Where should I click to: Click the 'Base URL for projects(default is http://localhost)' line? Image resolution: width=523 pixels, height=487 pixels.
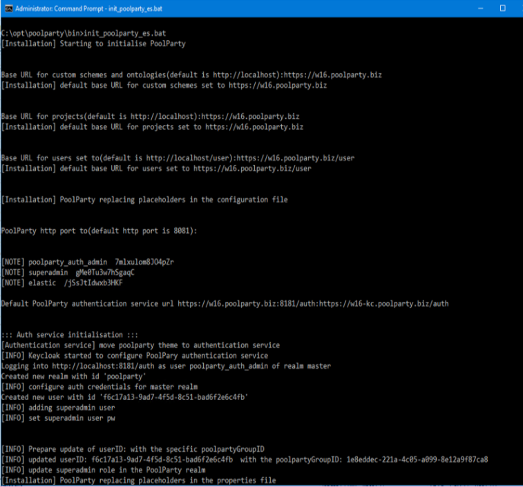pyautogui.click(x=151, y=117)
